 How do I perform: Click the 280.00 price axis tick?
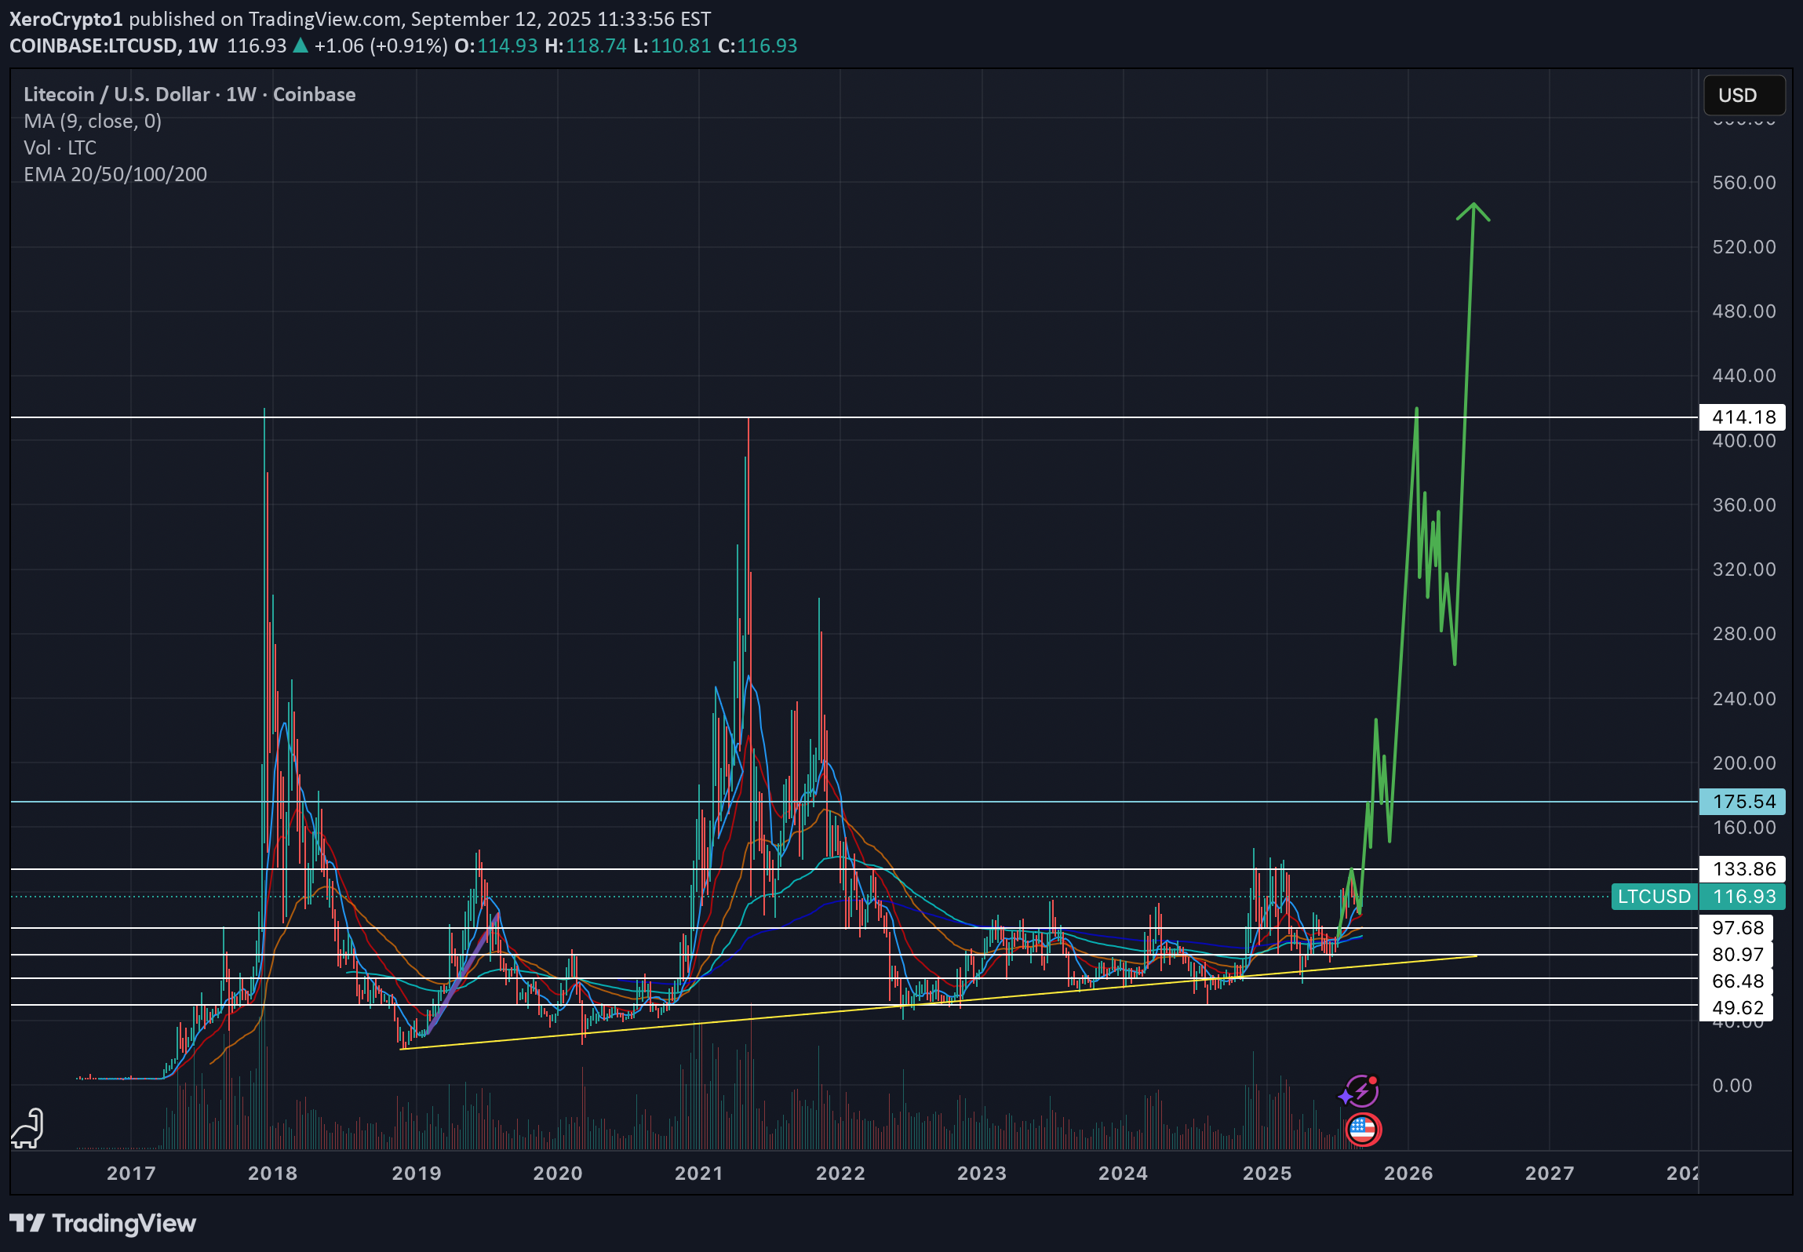tap(1744, 633)
